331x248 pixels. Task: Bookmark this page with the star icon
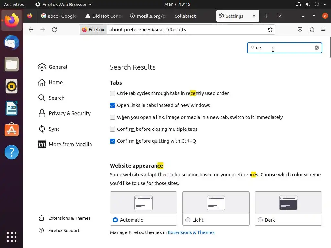click(x=270, y=30)
